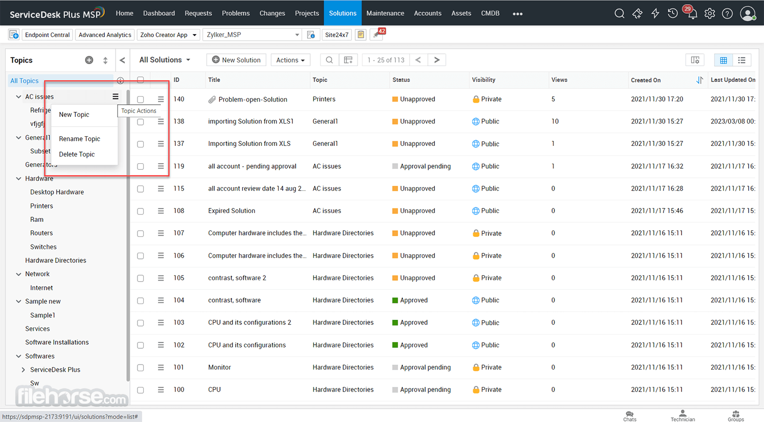
Task: Open the user profile avatar
Action: tap(748, 13)
